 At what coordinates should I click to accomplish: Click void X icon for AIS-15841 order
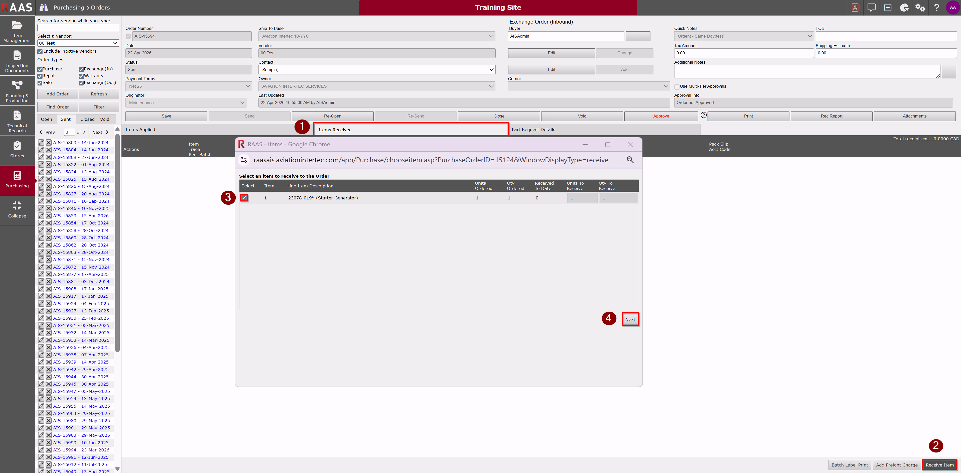click(49, 201)
